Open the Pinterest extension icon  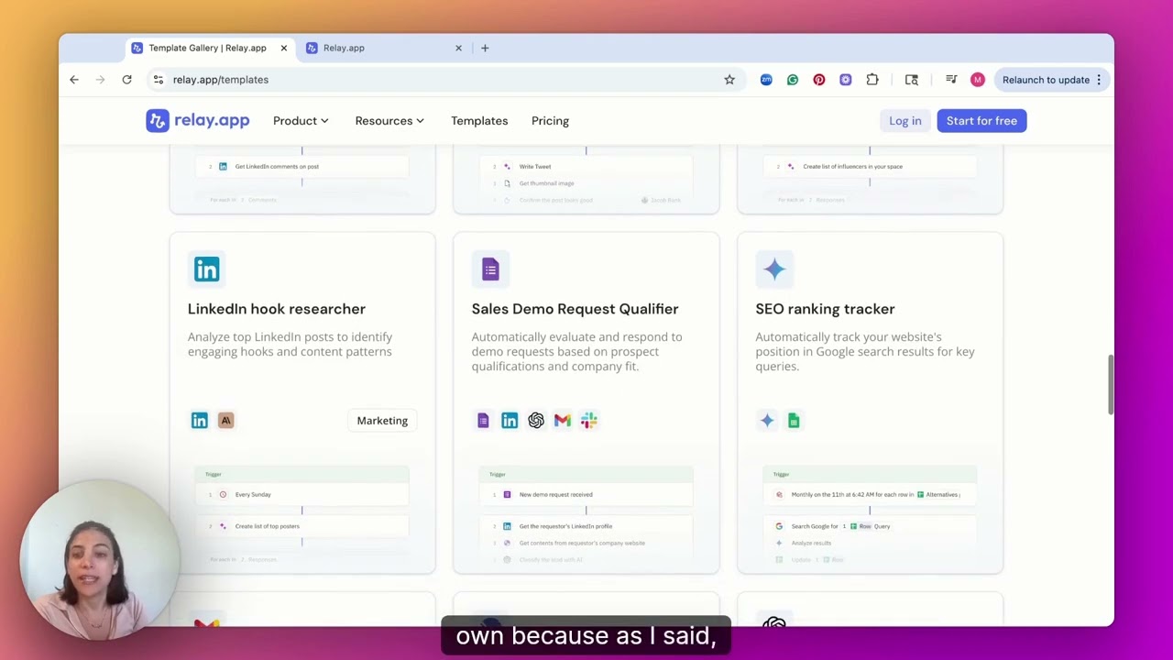point(819,80)
